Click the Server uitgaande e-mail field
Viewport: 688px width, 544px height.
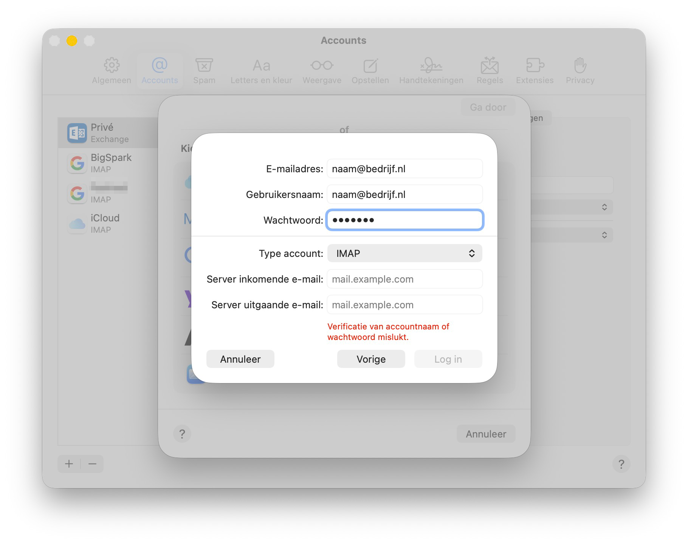tap(404, 305)
